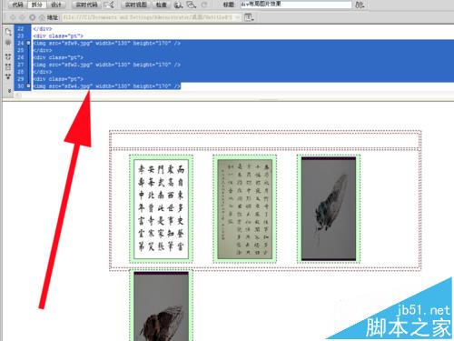Image resolution: width=454 pixels, height=341 pixels.
Task: Click the sfw9.jpg img tag on line 24
Action: (x=107, y=43)
